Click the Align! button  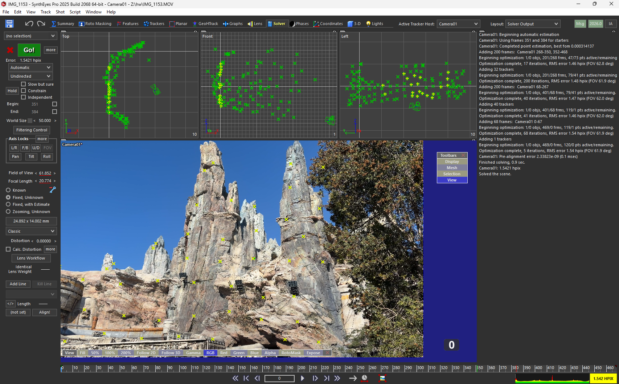pos(45,312)
